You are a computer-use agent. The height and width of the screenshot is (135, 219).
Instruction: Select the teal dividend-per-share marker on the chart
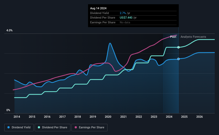coord(178,47)
